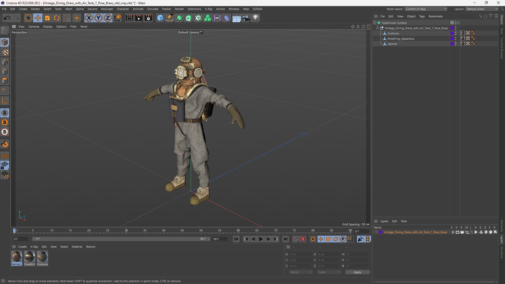Click the Floor grid object icon
The width and height of the screenshot is (505, 284).
[236, 18]
